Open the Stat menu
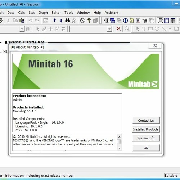The height and width of the screenshot is (180, 180). coord(32,13)
